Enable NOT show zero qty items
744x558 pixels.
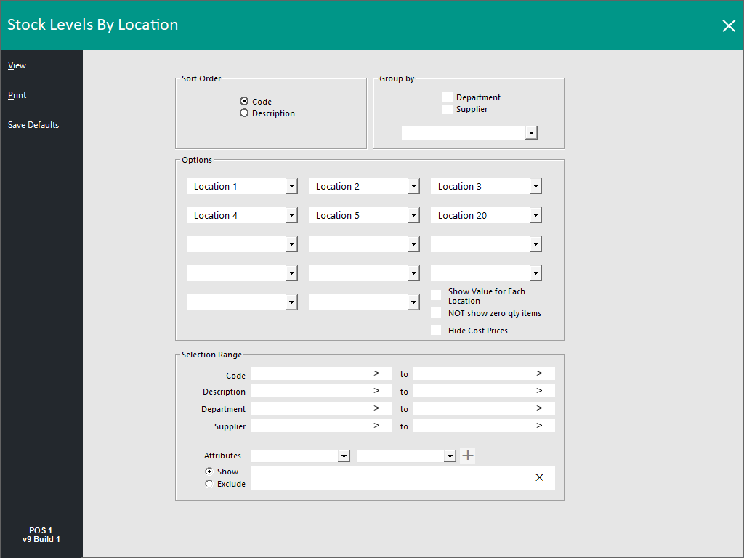[436, 313]
